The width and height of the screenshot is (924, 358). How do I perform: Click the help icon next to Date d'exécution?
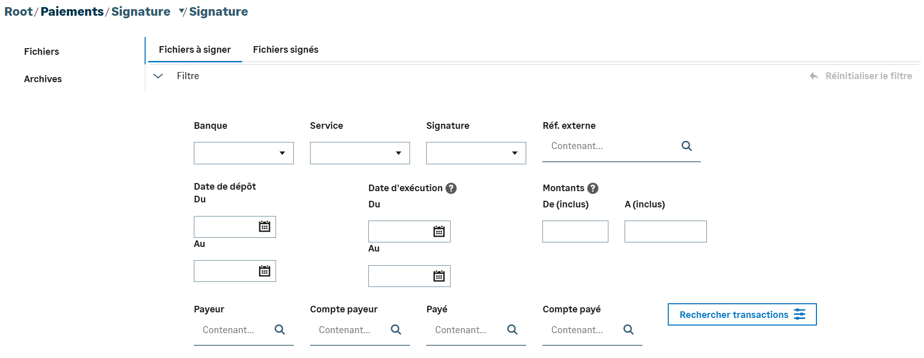pos(451,188)
